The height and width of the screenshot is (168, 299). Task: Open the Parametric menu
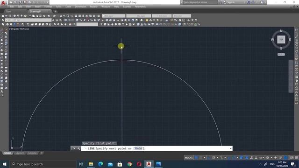tap(140, 7)
